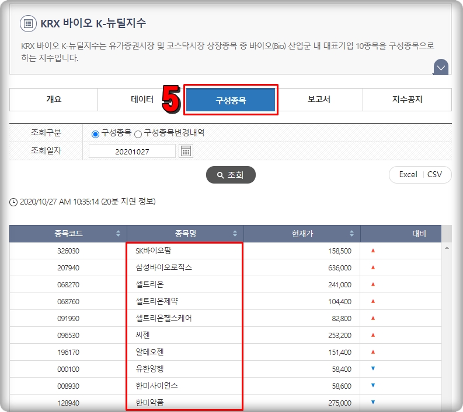
Task: Click stock code 068270
Action: coord(68,285)
